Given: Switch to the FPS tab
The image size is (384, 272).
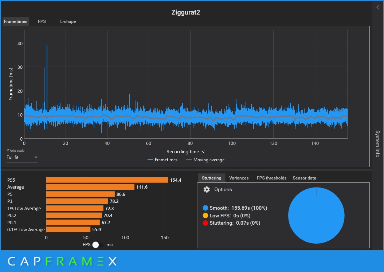Looking at the screenshot, I should coord(42,21).
